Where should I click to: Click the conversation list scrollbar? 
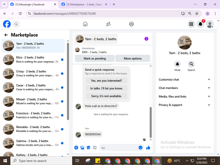68,81
